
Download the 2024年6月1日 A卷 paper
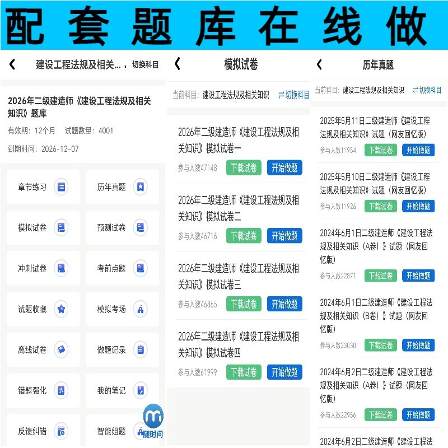[381, 276]
